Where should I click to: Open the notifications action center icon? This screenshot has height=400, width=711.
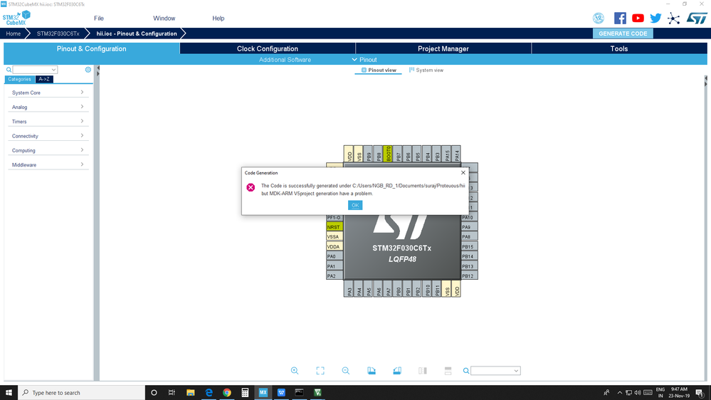pos(700,393)
